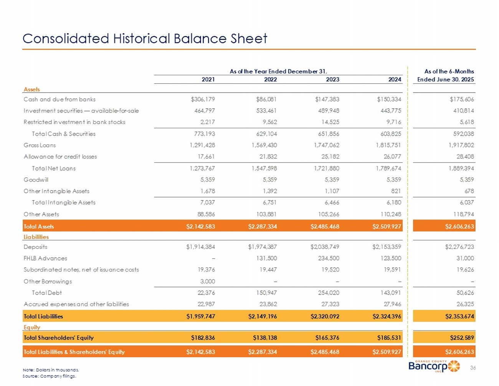The height and width of the screenshot is (386, 499).
Task: Click the Consolidated Historical Balance Sheet title
Action: 145,39
